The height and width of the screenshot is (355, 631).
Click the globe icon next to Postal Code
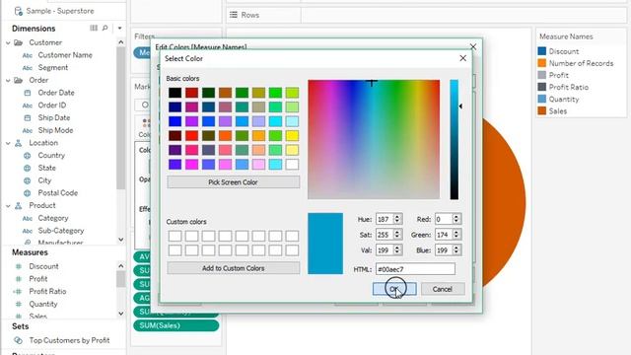tap(28, 193)
